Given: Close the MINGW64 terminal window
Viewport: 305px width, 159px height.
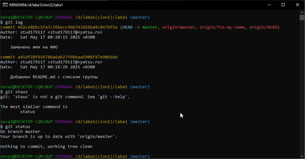Looking at the screenshot, I should pos(297,5).
